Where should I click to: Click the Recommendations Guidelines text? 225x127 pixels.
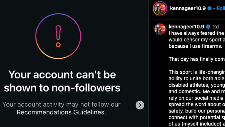[x=61, y=112]
